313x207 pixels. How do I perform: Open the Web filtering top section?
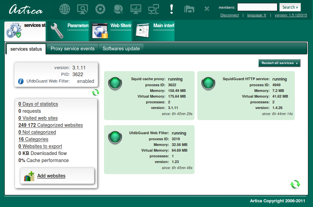[x=111, y=31]
